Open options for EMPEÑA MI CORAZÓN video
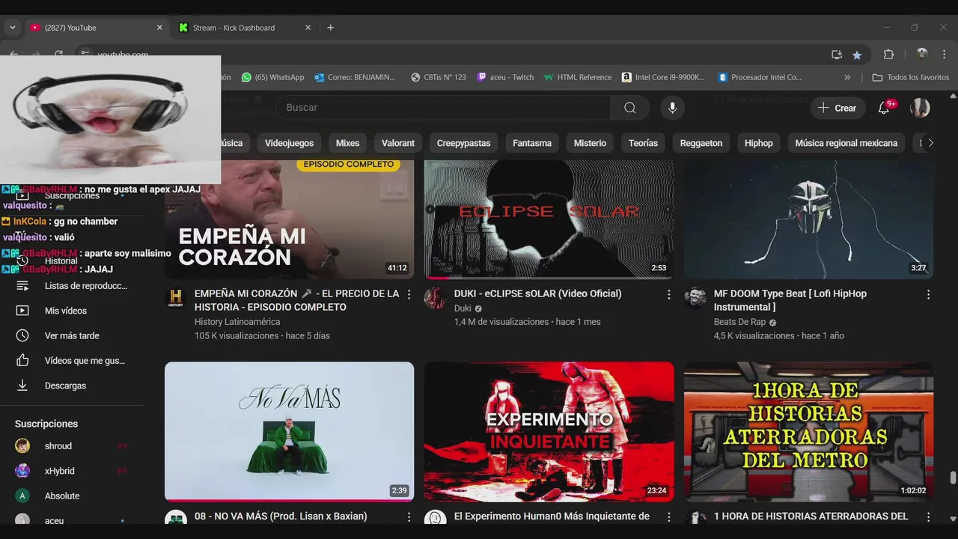This screenshot has height=539, width=958. (x=409, y=295)
